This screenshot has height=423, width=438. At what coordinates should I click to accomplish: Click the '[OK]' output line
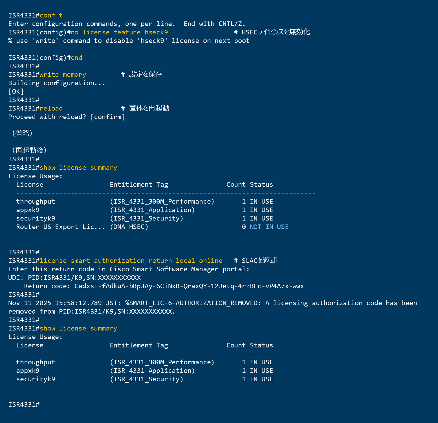click(16, 92)
